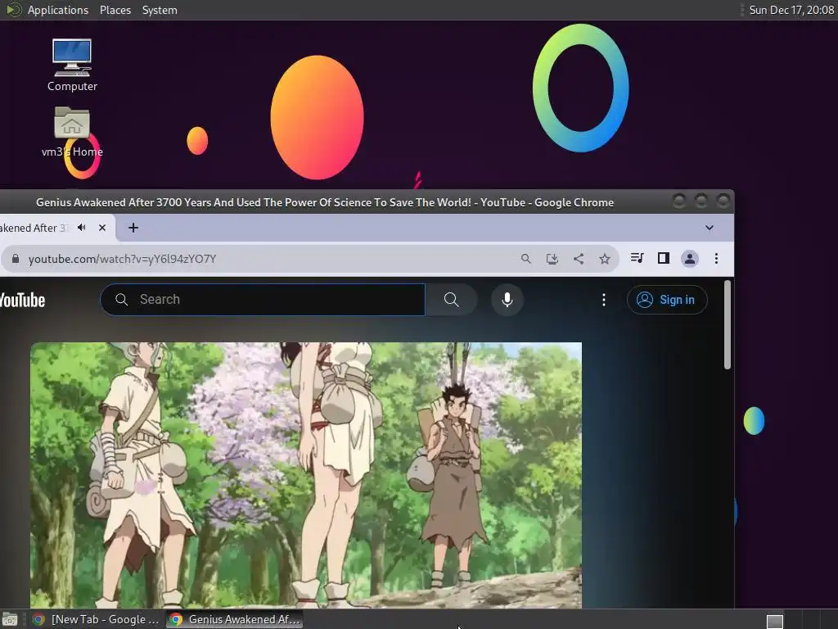
Task: Close the Genius Awakened YouTube tab
Action: (x=102, y=228)
